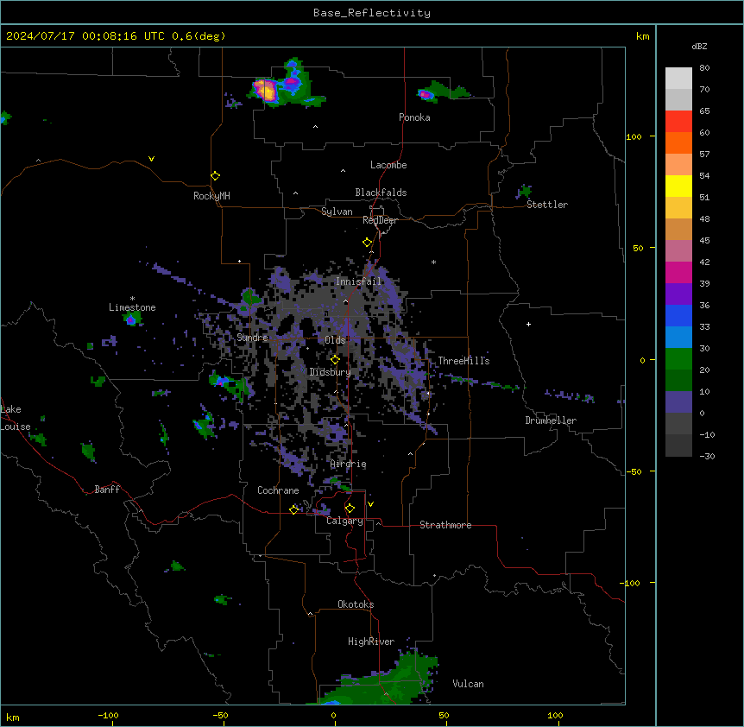Click the Base_Reflectivity title
744x727 pixels.
[372, 13]
